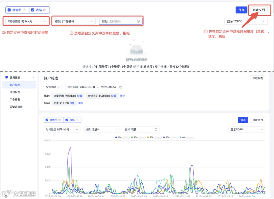Click 清空 link in the 维度 row
274x199 pixels.
122,96
